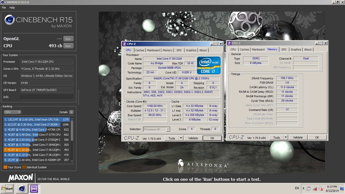Click the Details arrow button

pyautogui.click(x=71, y=112)
